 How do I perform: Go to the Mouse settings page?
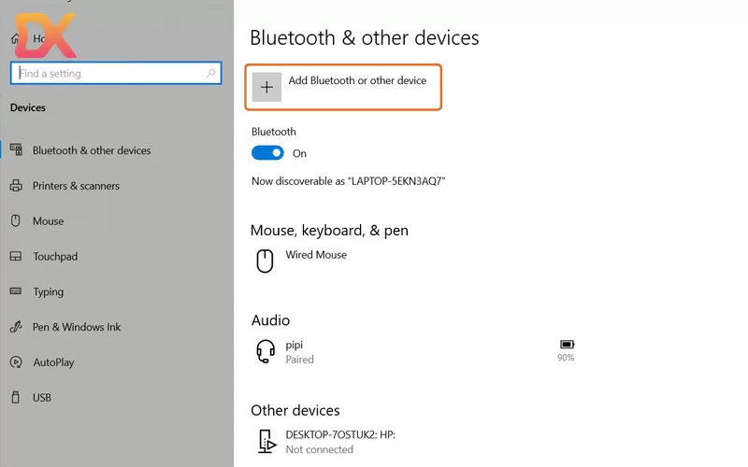(49, 221)
